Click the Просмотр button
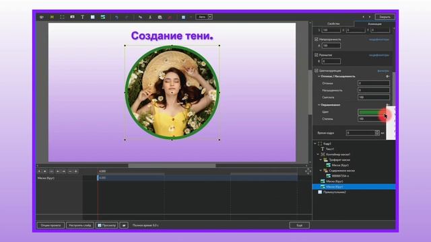431x242 pixels. (x=107, y=225)
